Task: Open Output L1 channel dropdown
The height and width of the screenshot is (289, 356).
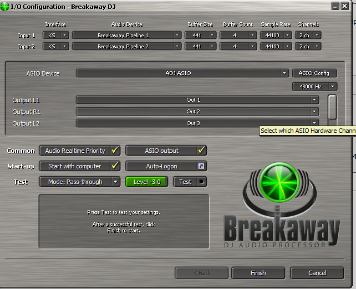Action: pos(197,100)
